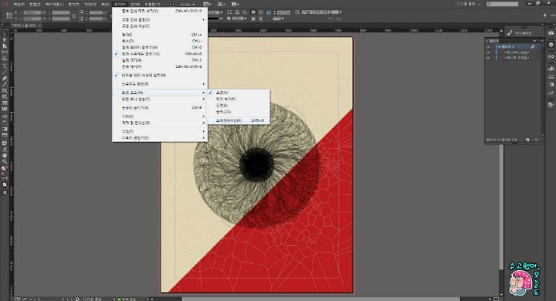Close the open document tab

coord(39,25)
